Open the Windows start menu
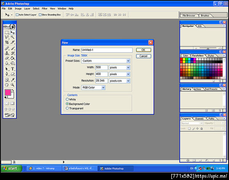 [x=11, y=168]
